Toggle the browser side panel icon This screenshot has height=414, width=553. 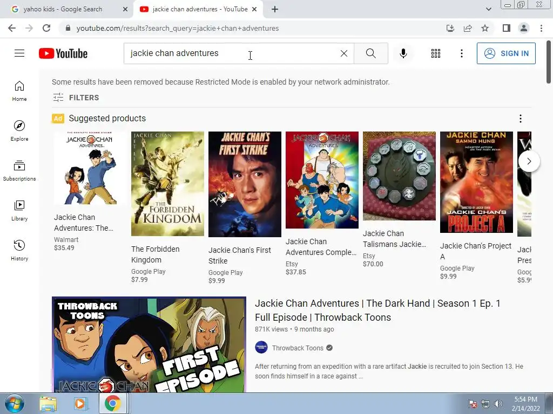(x=507, y=28)
